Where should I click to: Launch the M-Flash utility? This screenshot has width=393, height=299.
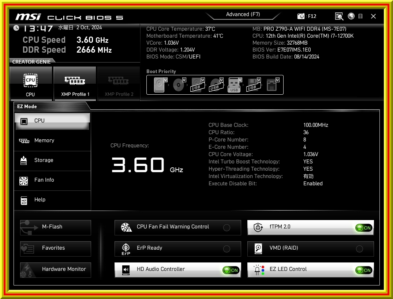pos(55,227)
